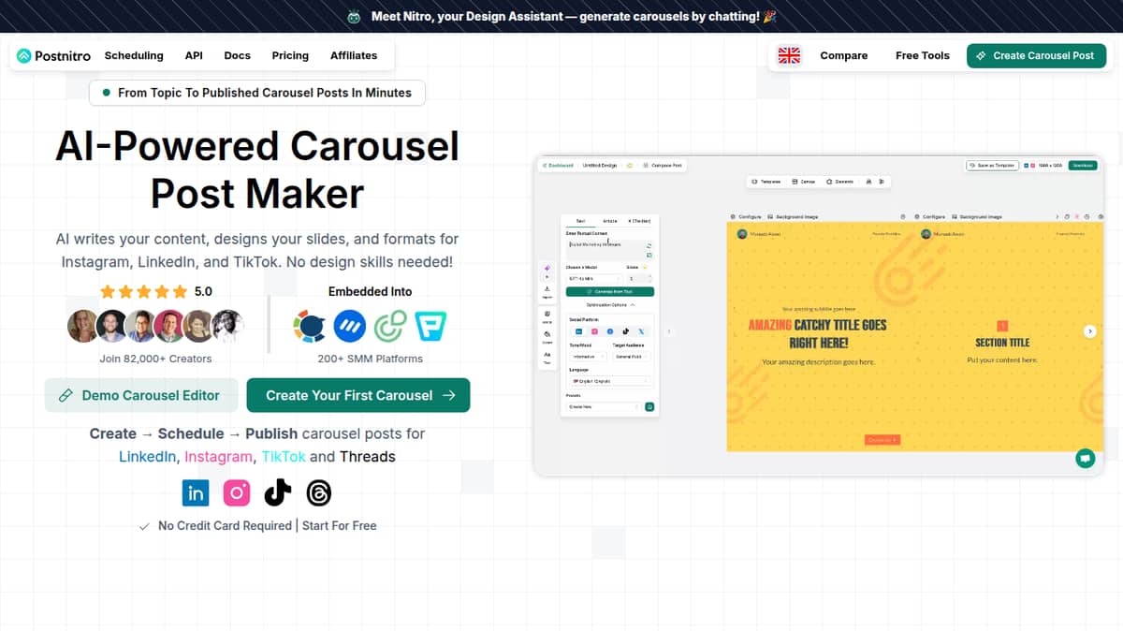Open the AI model dropdown

point(594,278)
